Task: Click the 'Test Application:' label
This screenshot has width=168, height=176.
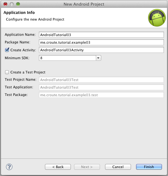Action: (19, 87)
